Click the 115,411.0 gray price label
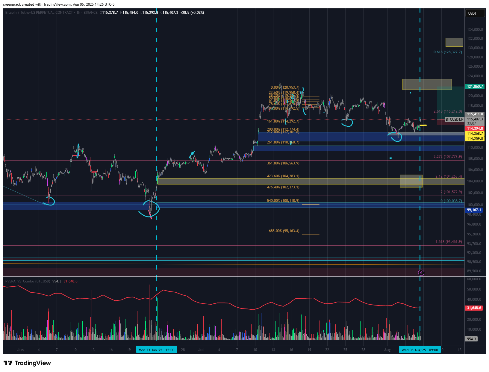Screen dimensions: 489x372 coord(475,114)
